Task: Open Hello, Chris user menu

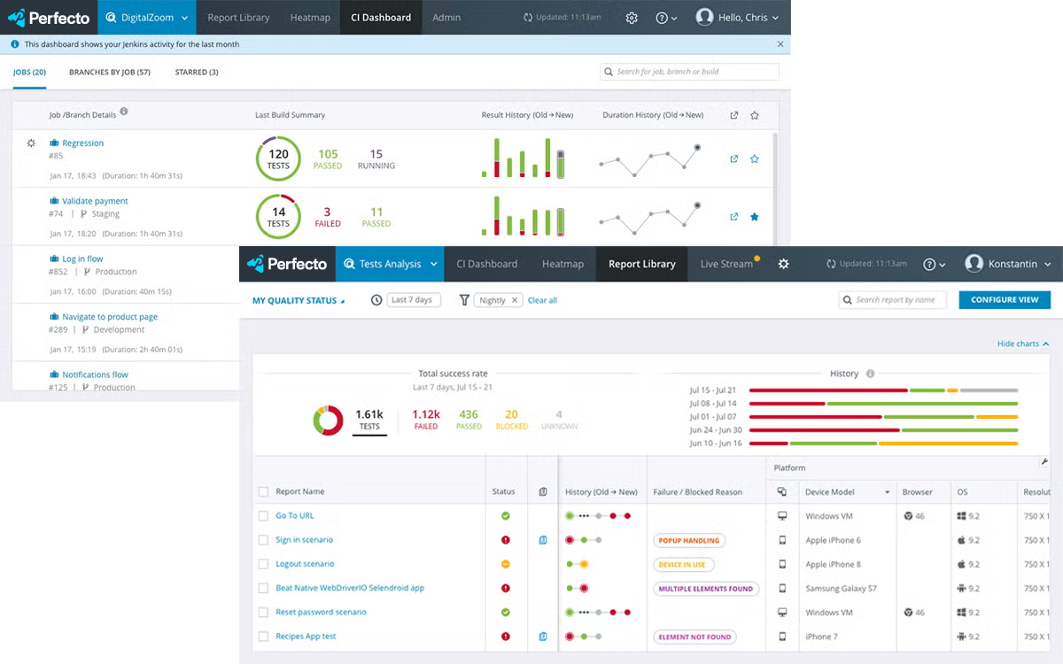Action: pos(737,18)
